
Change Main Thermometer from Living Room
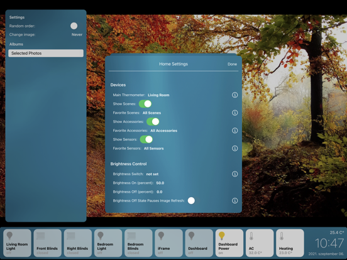(x=158, y=95)
